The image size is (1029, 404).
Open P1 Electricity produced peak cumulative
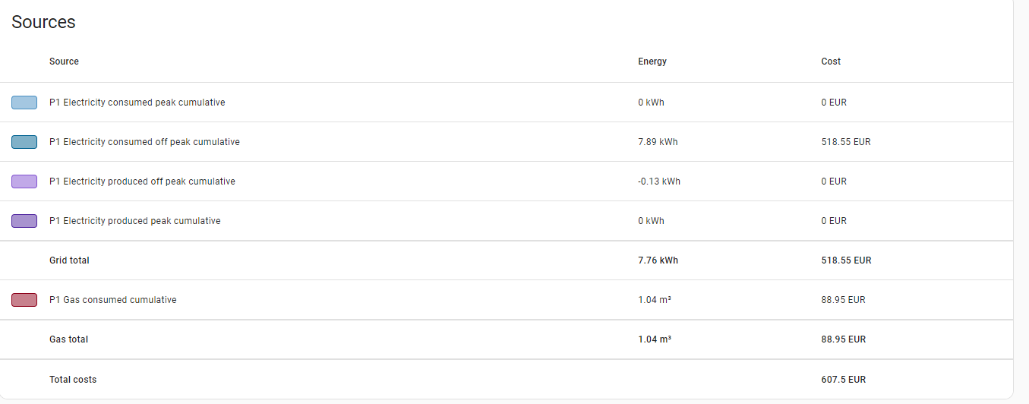pyautogui.click(x=135, y=221)
